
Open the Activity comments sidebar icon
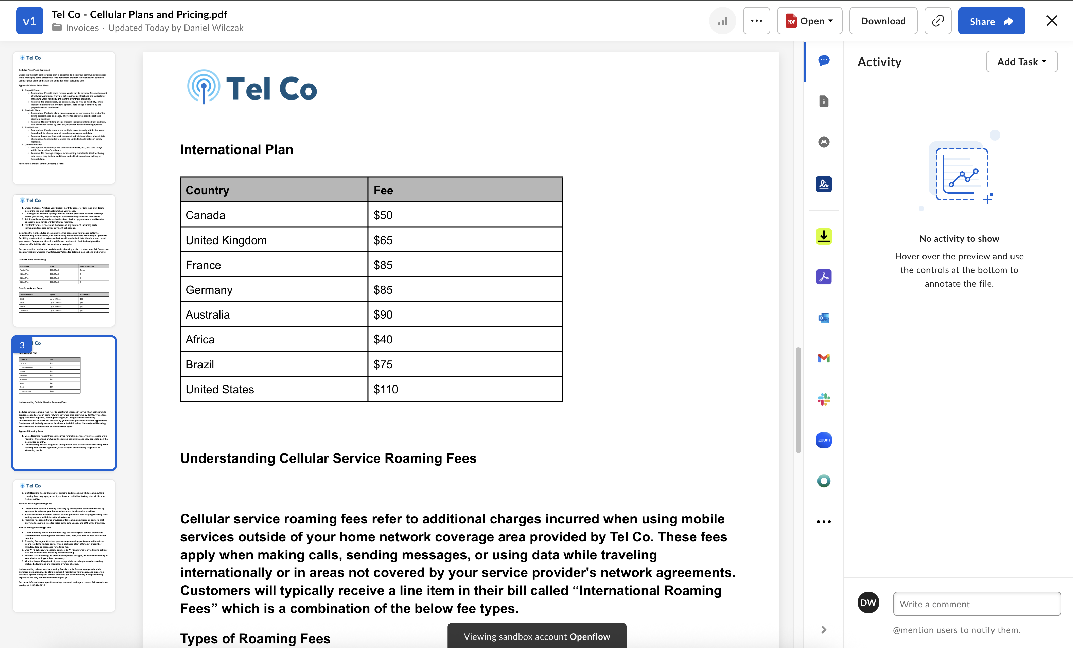824,60
